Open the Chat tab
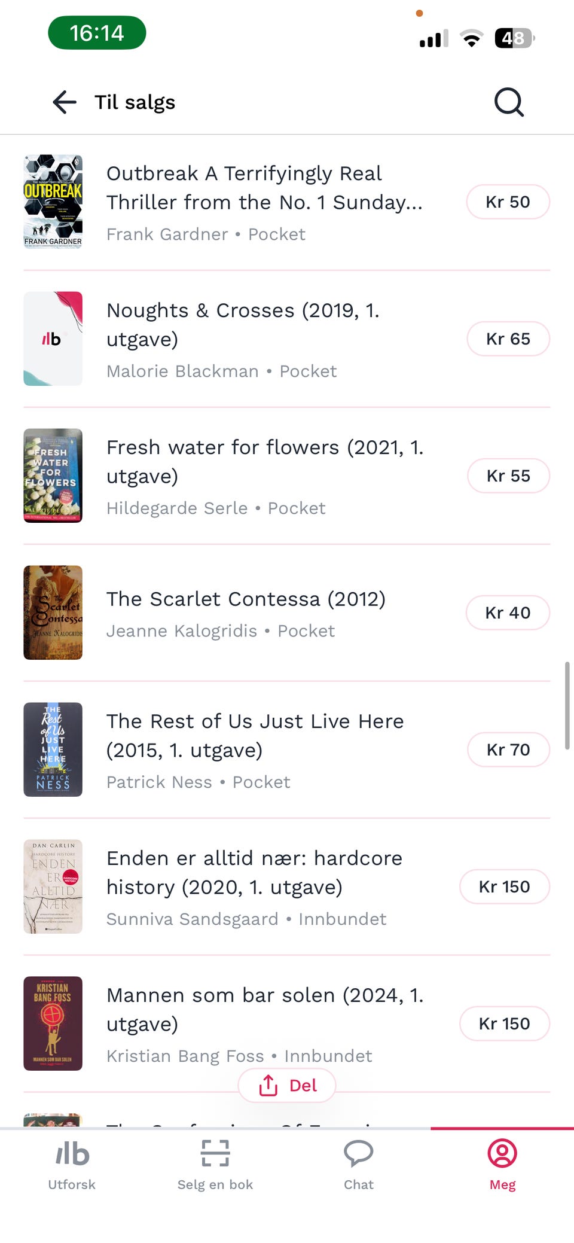This screenshot has height=1243, width=574. 359,1163
